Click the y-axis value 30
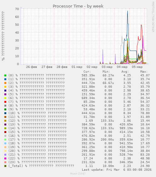The image size is (156, 177). pos(17,41)
